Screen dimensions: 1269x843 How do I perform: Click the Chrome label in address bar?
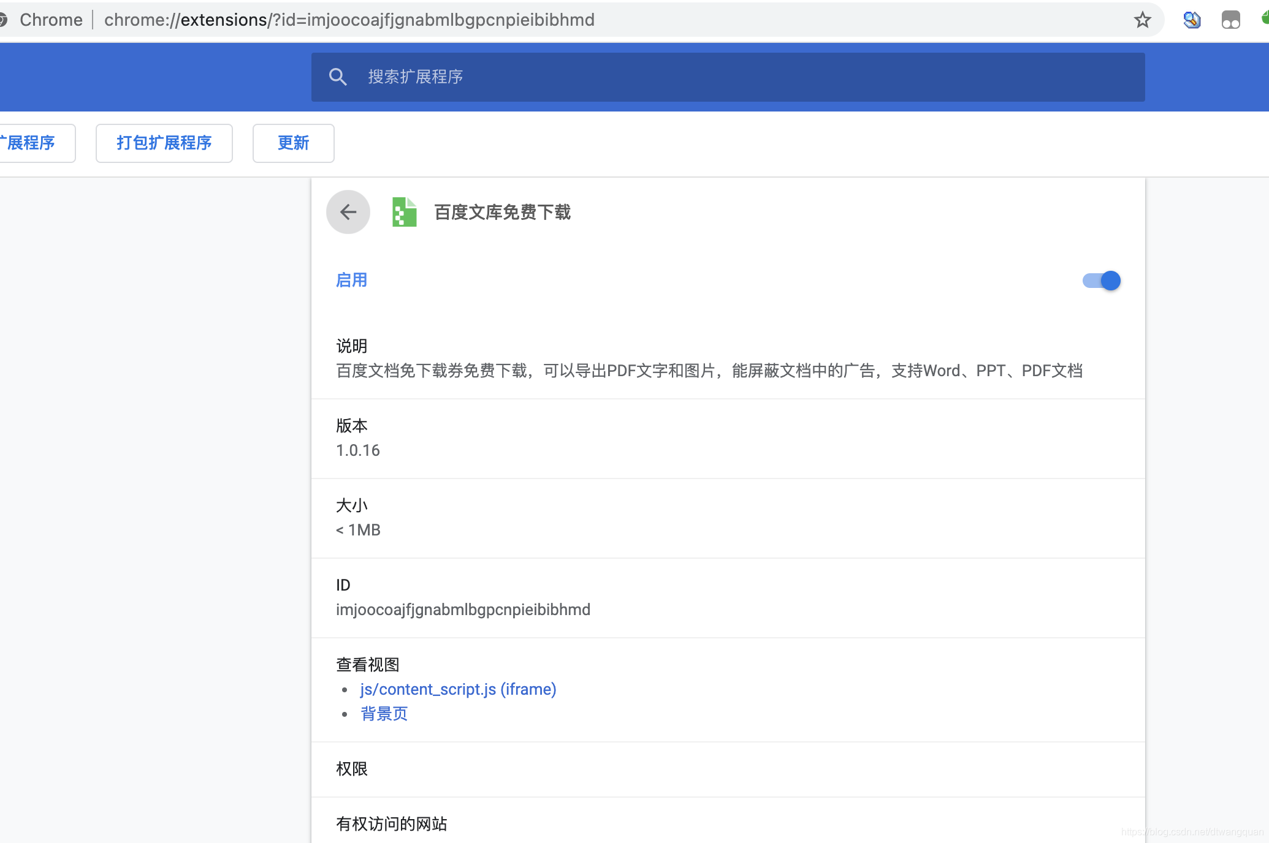(x=51, y=20)
